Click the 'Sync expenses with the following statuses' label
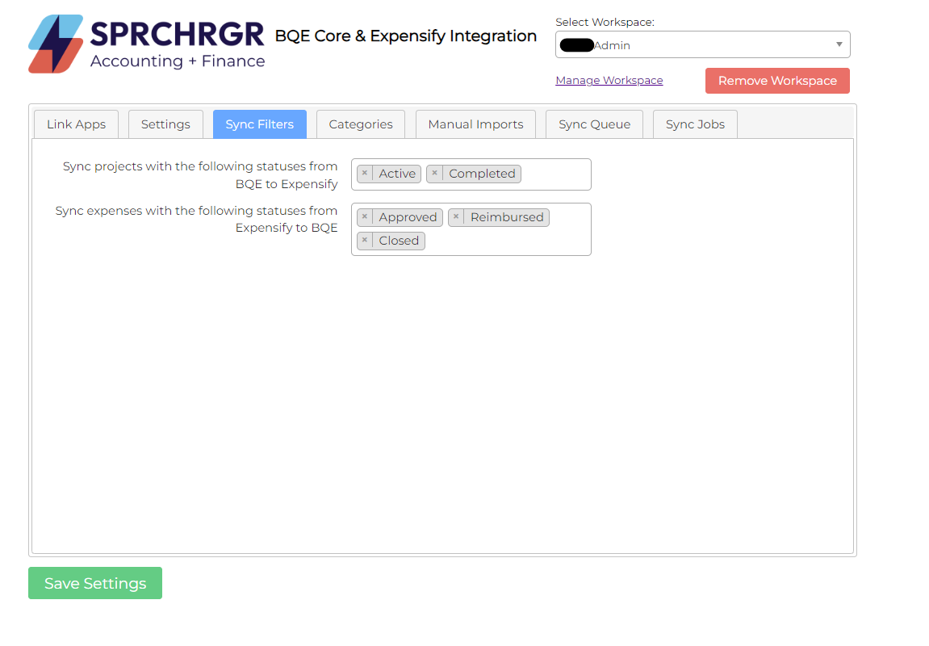This screenshot has width=929, height=646. click(197, 220)
